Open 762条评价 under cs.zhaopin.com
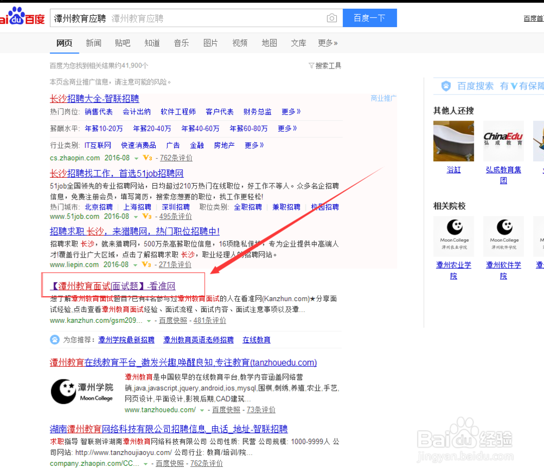 point(176,158)
